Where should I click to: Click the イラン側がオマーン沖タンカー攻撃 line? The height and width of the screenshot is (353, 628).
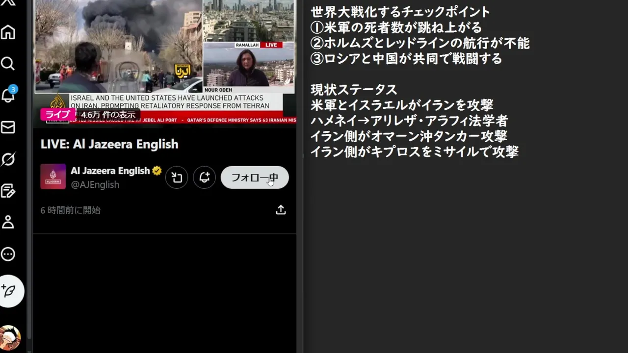[x=409, y=136]
